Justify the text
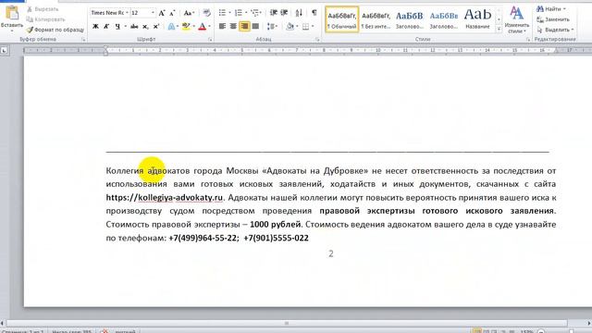This screenshot has width=592, height=333. pos(255,27)
